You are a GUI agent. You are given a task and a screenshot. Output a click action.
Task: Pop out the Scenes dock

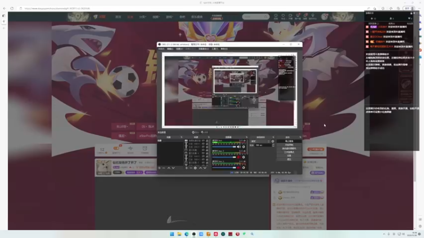pos(181,137)
